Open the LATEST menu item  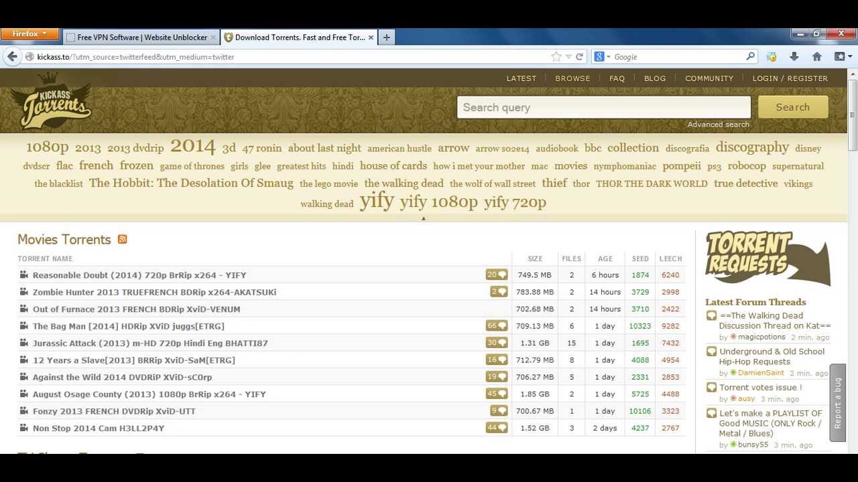point(522,78)
